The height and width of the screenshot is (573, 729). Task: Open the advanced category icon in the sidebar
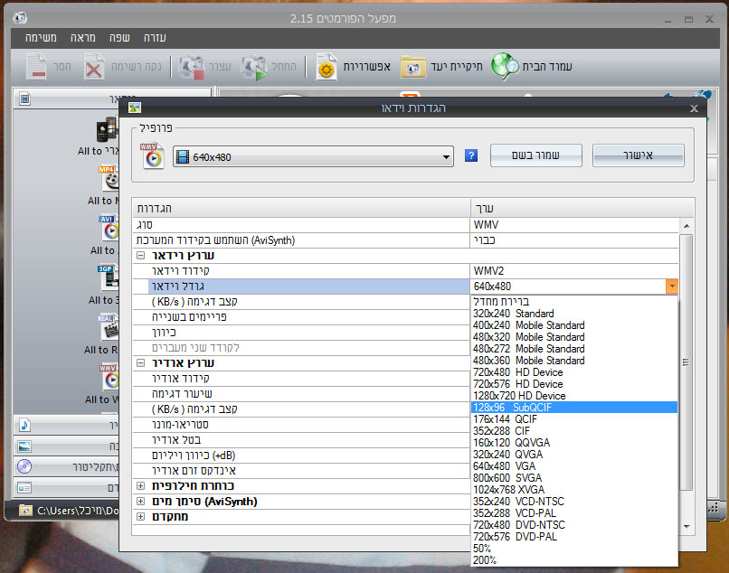coord(24,488)
